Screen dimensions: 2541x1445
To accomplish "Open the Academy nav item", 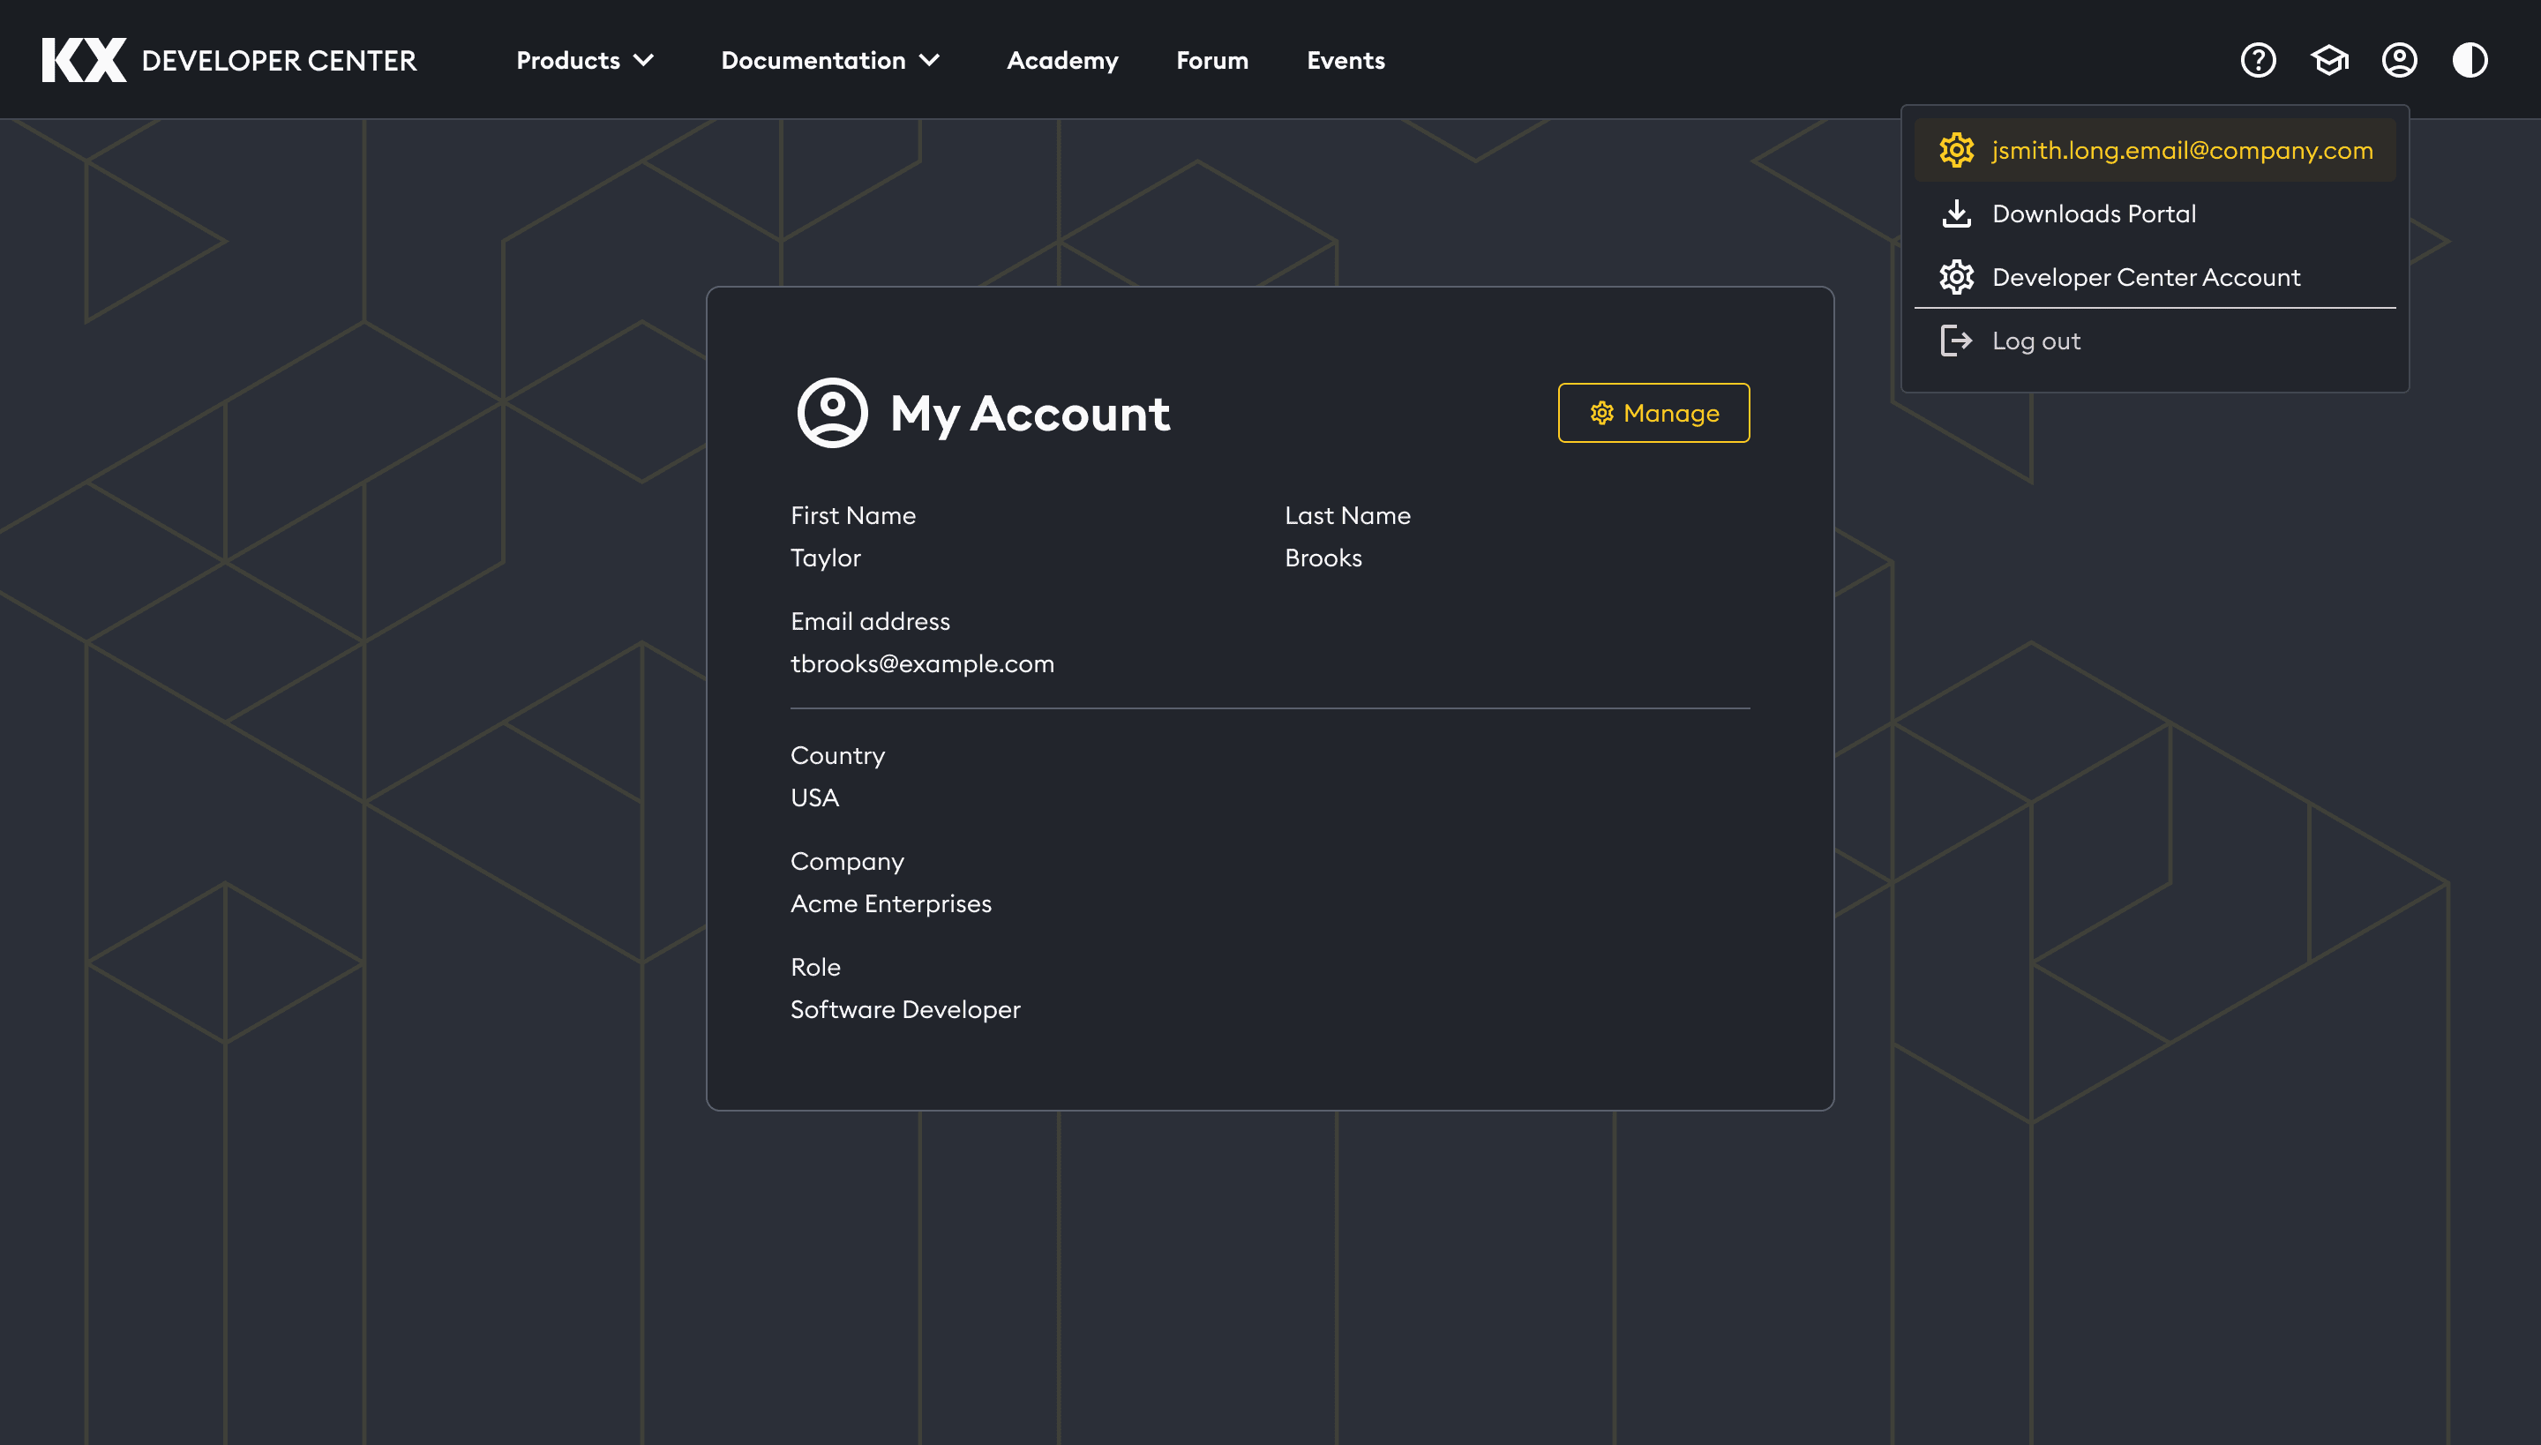I will tap(1062, 61).
